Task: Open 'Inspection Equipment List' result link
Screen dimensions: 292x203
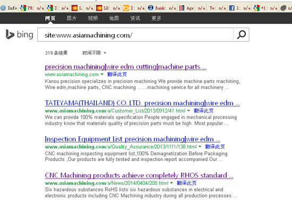Action: point(132,139)
